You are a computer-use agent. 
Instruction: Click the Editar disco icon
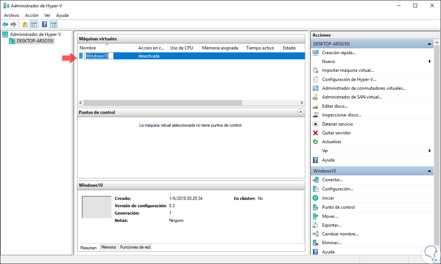pyautogui.click(x=316, y=106)
